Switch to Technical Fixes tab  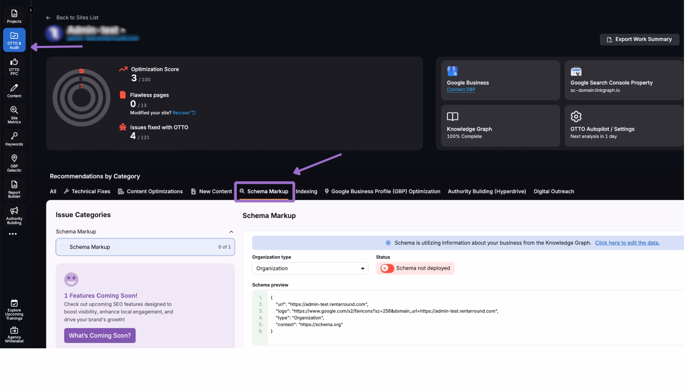coord(87,191)
